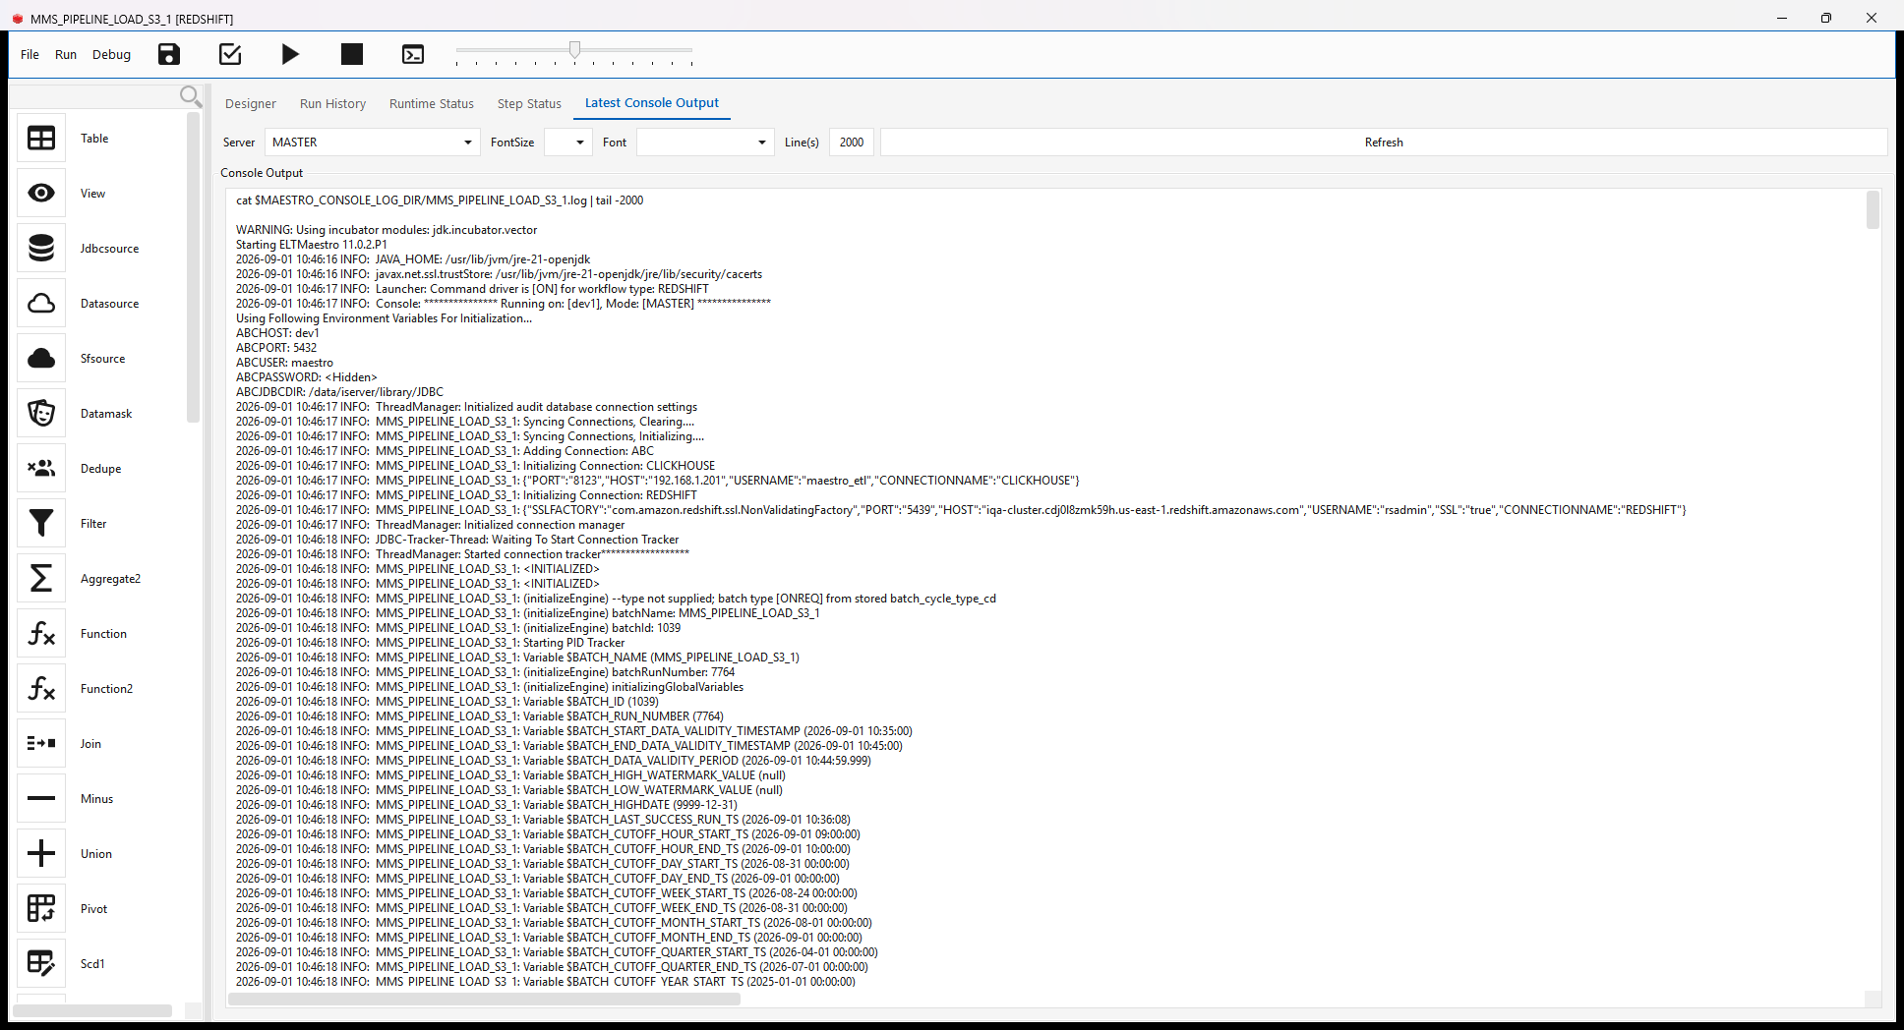Select the Aggregate2 sigma icon
This screenshot has width=1904, height=1030.
tap(41, 579)
